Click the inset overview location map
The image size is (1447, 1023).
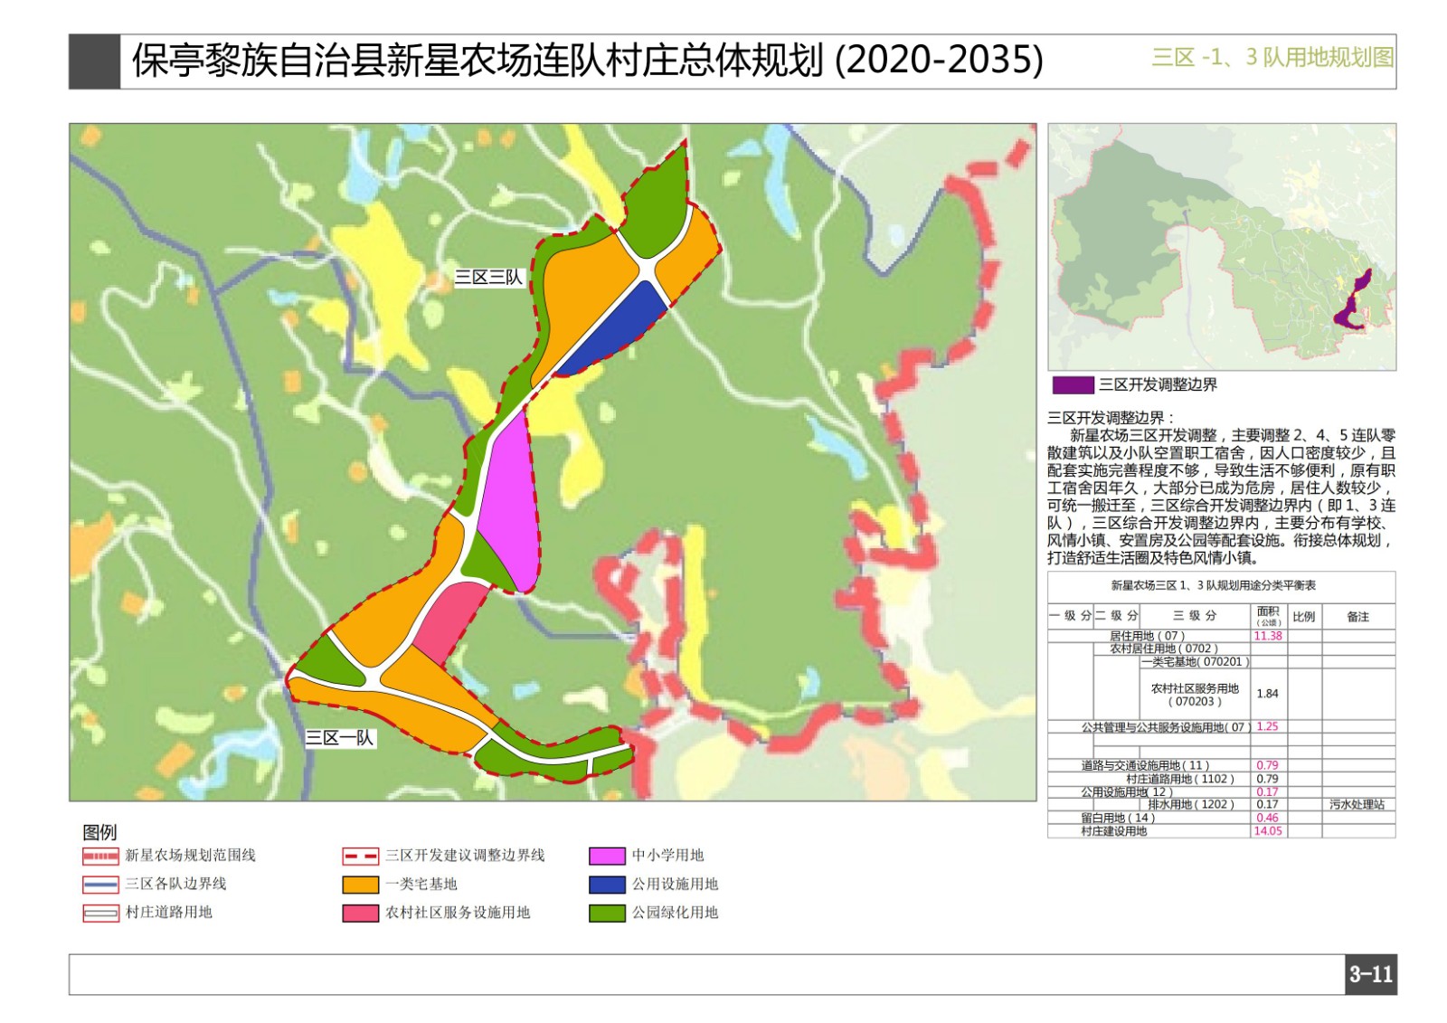coord(1221,247)
